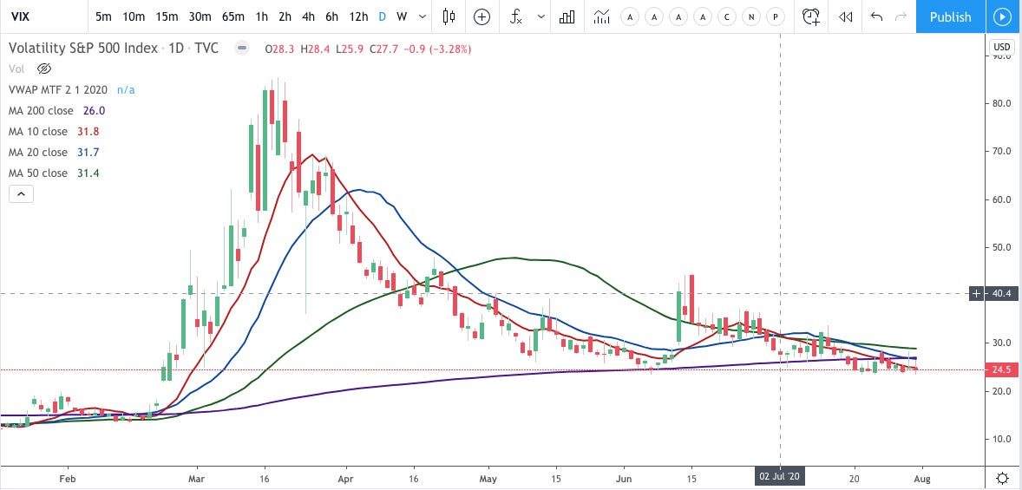Apply the N quick template button
Screen dimensions: 1022x490
tap(751, 17)
